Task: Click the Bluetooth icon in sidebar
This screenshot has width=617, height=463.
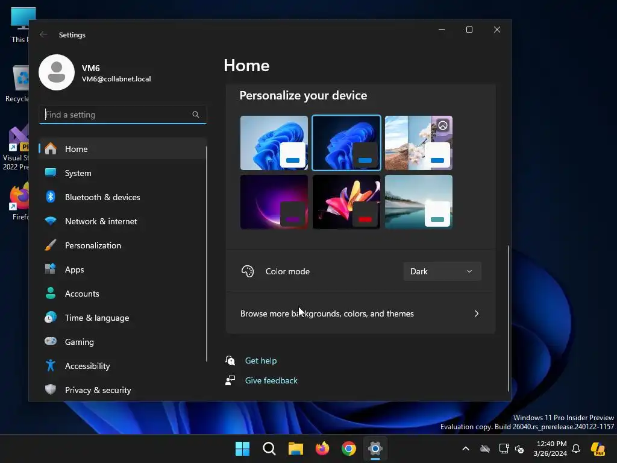Action: pos(51,197)
